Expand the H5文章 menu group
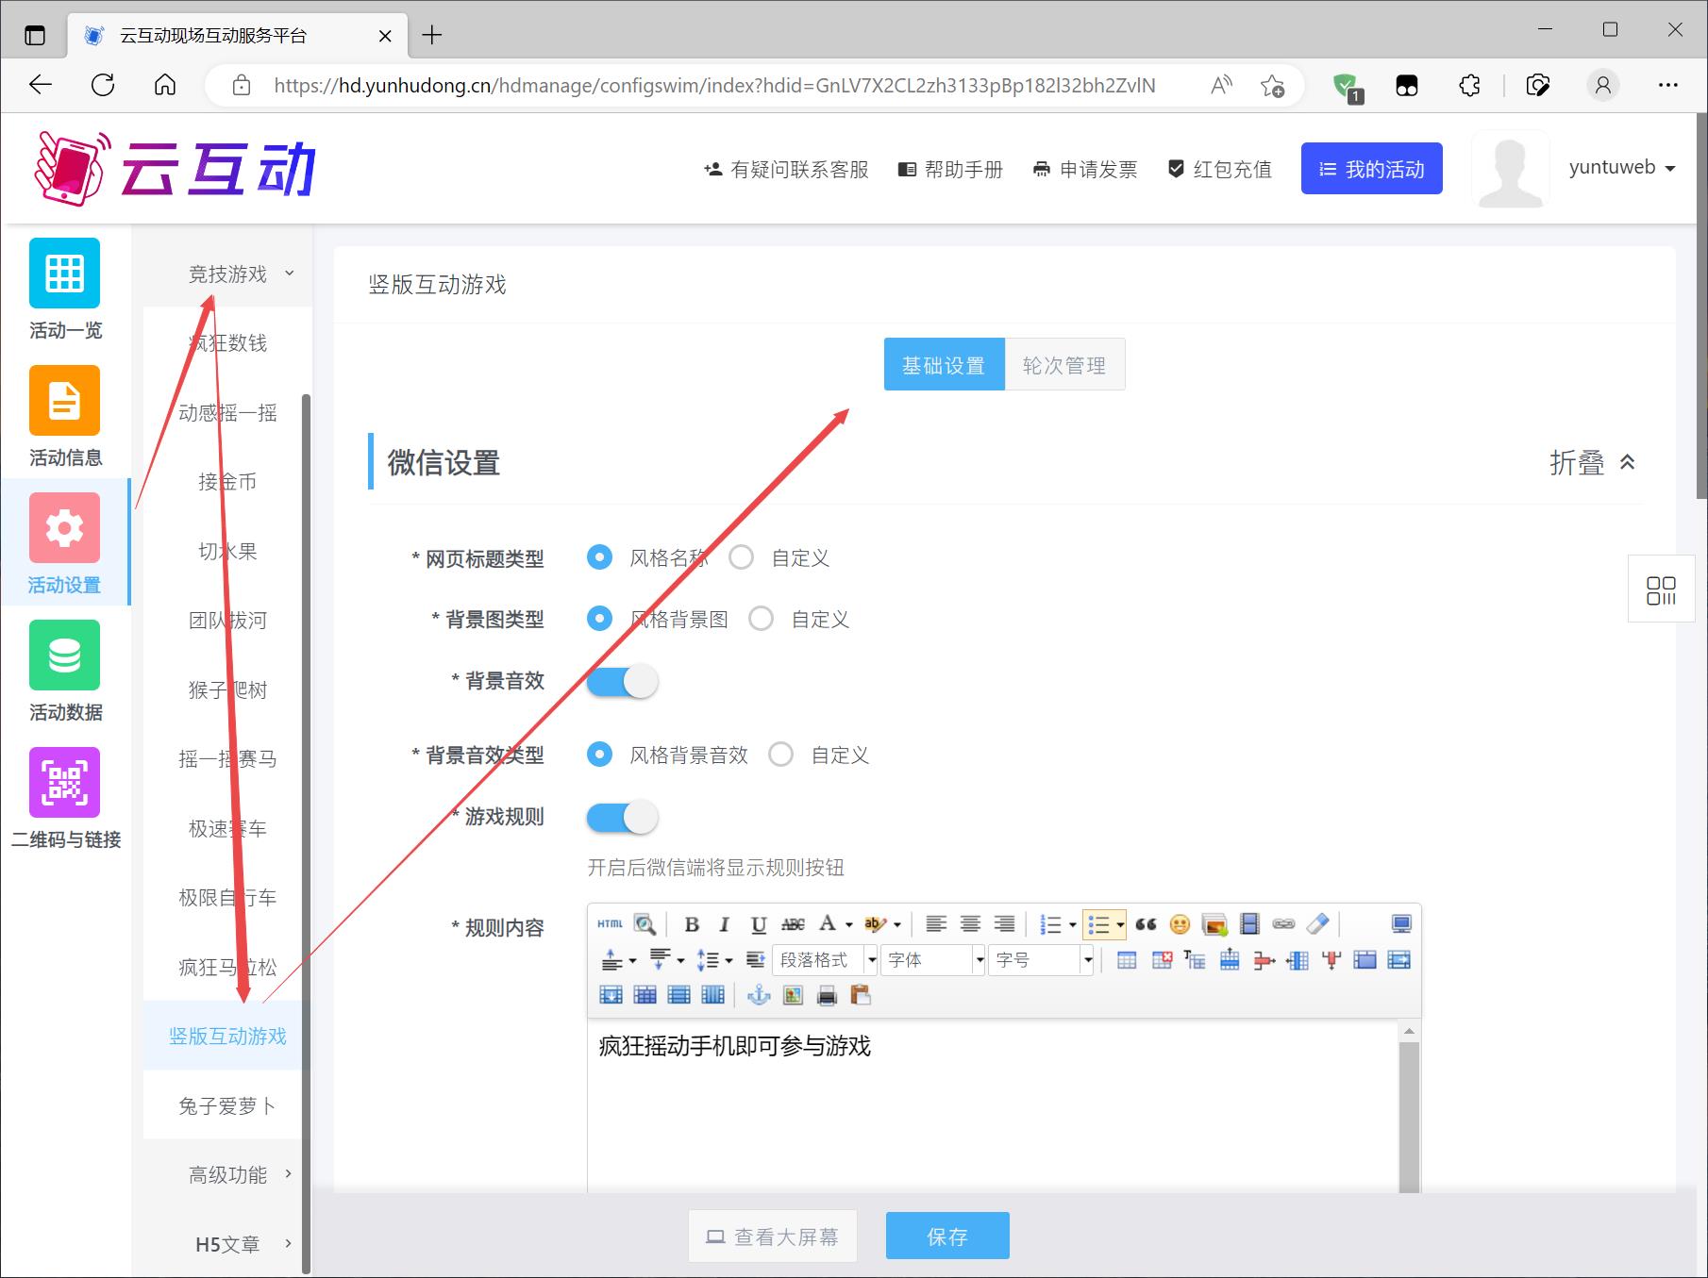Viewport: 1708px width, 1278px height. (x=227, y=1244)
